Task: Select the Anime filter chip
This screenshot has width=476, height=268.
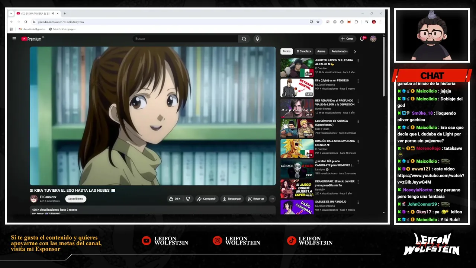Action: pos(321,51)
